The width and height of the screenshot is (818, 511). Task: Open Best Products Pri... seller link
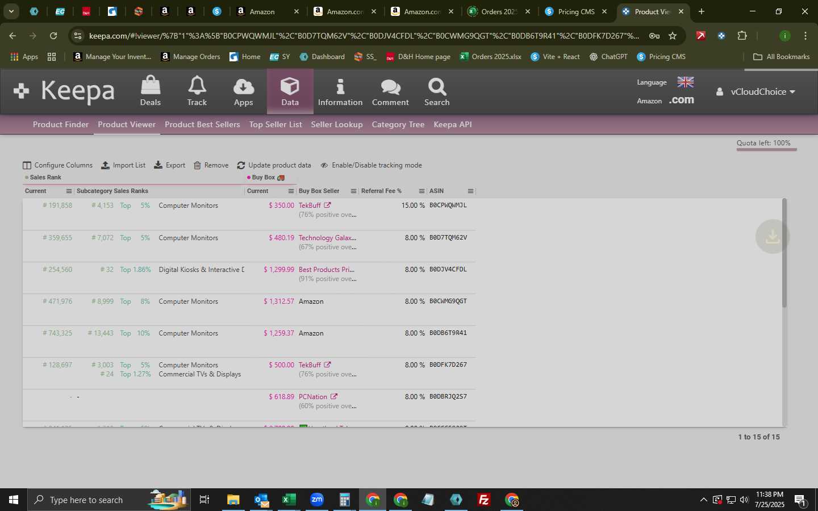tap(327, 270)
